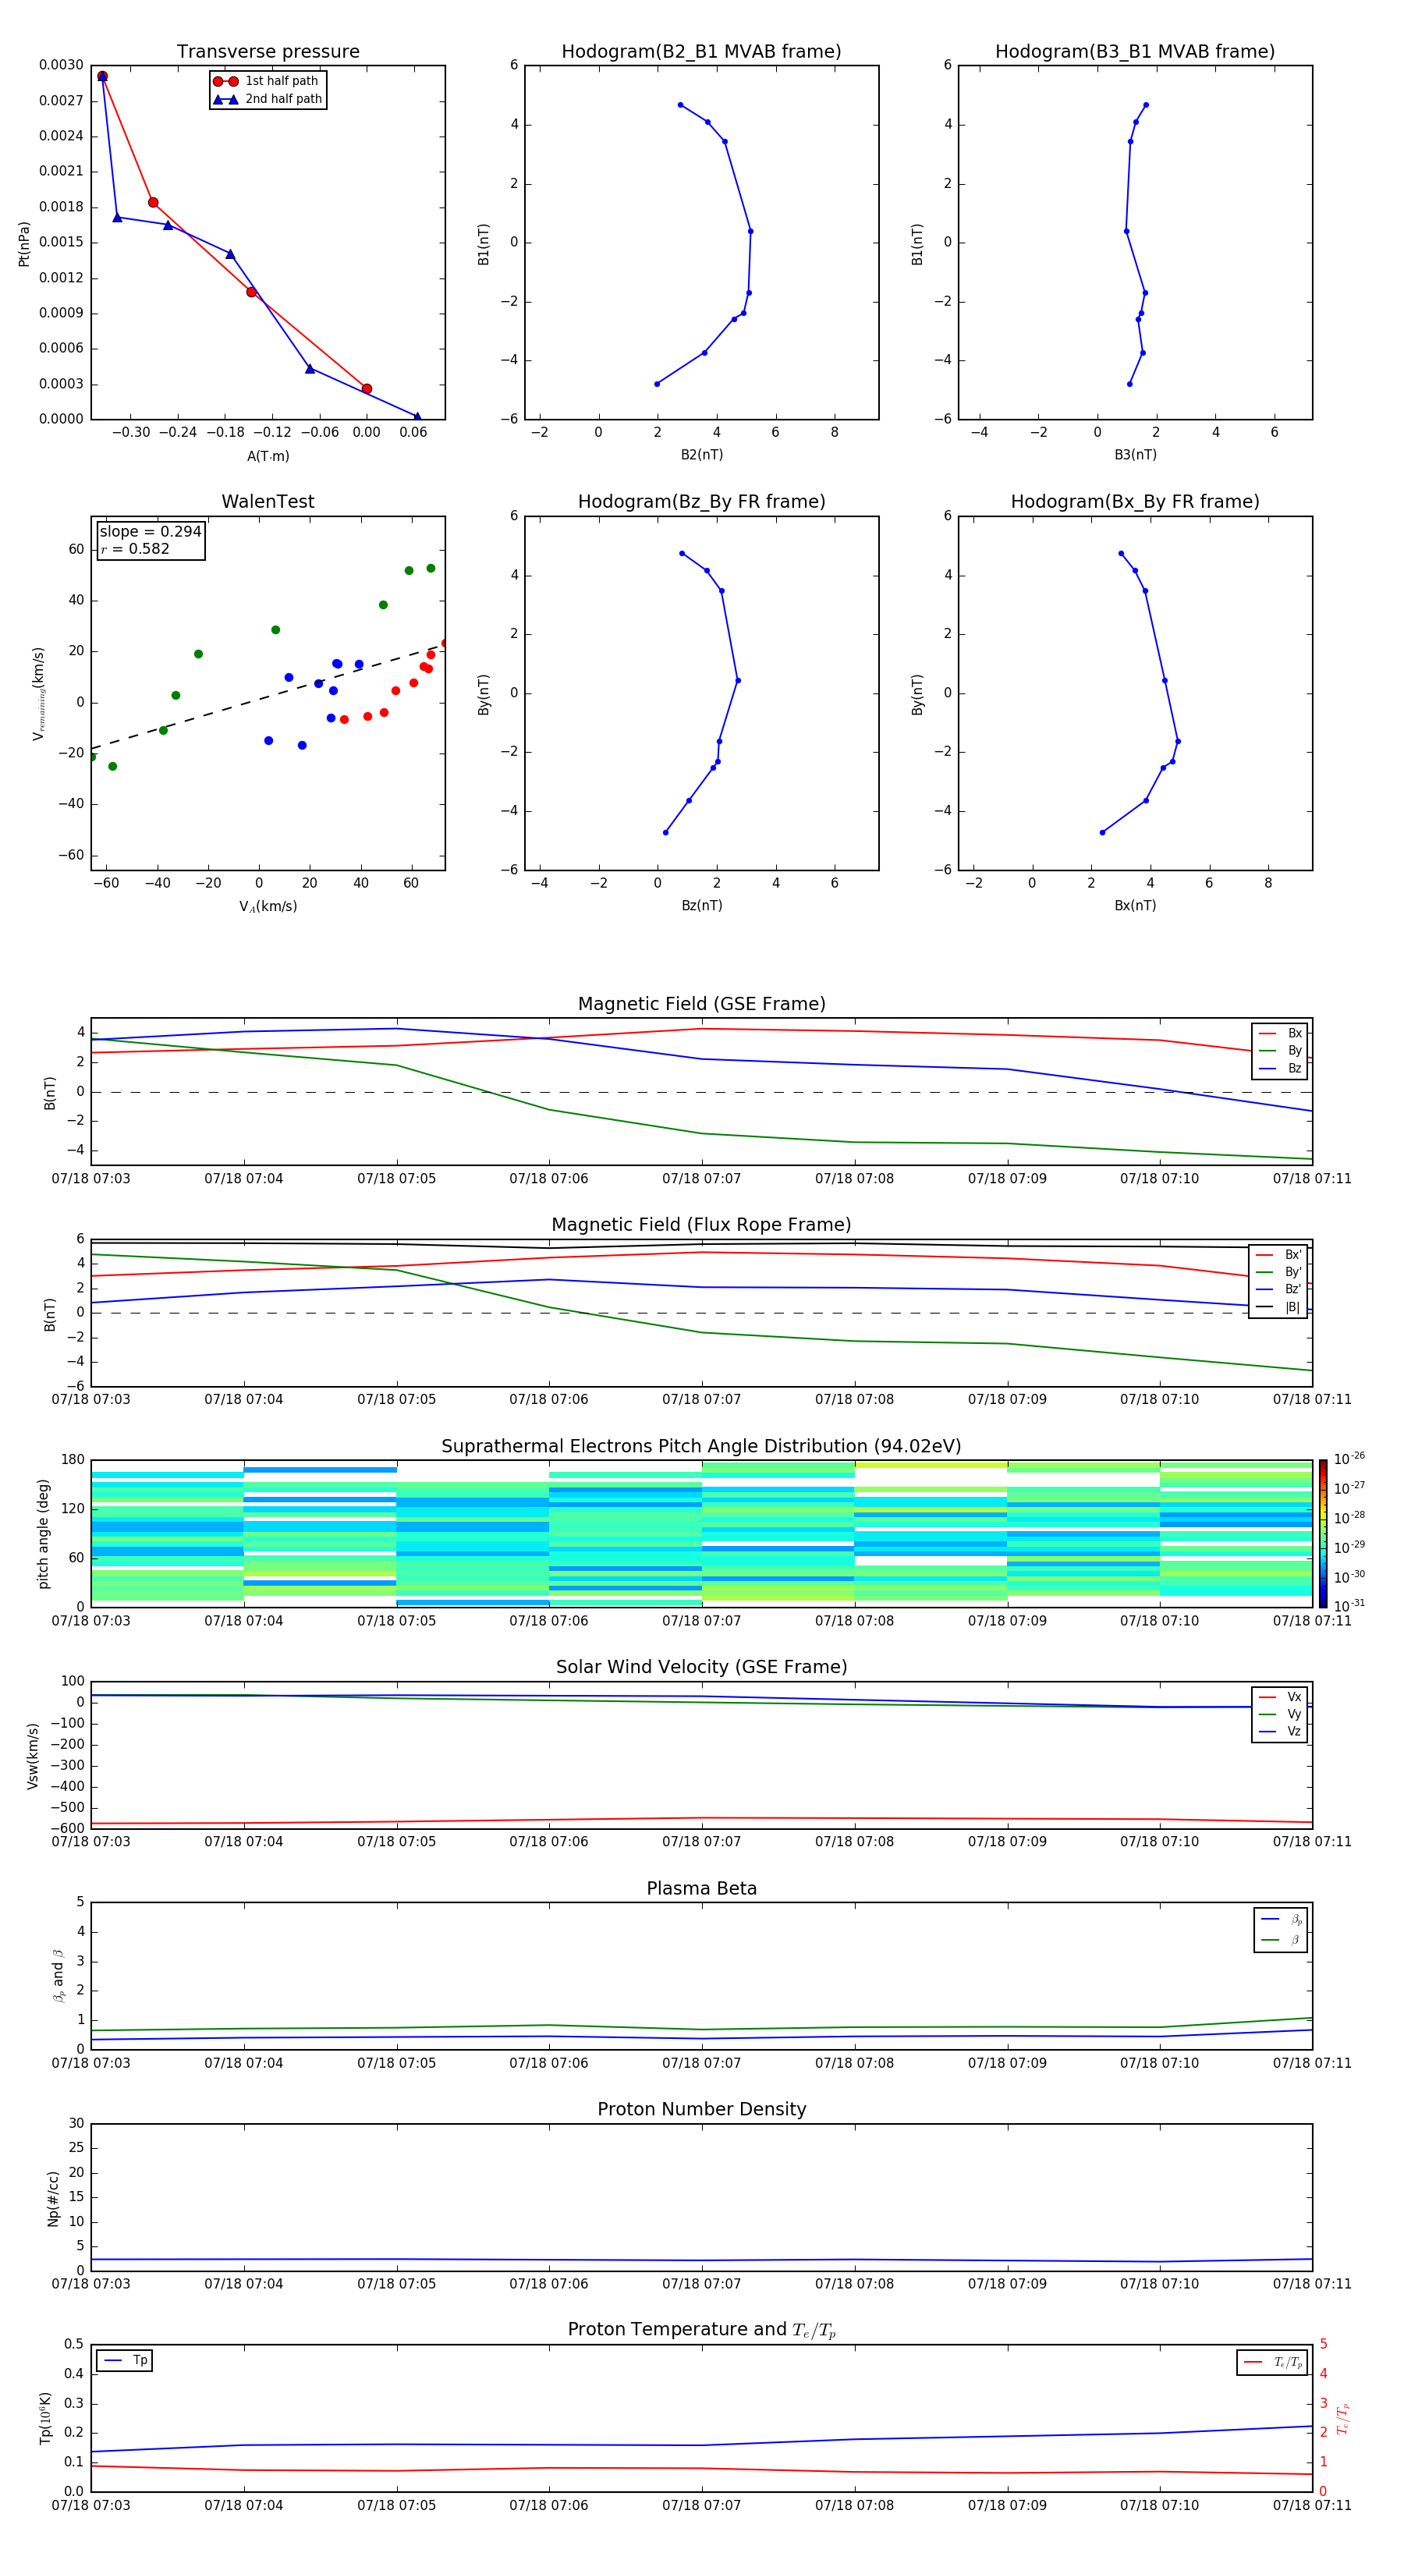Click the 'Hodogram(B3_B1 MVAB frame)' title
1404x2574 pixels.
[x=1135, y=52]
